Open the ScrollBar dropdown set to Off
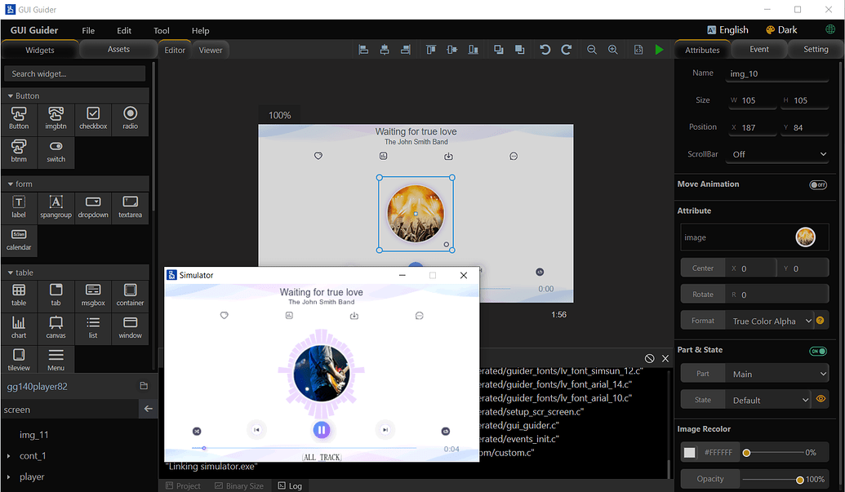 776,153
